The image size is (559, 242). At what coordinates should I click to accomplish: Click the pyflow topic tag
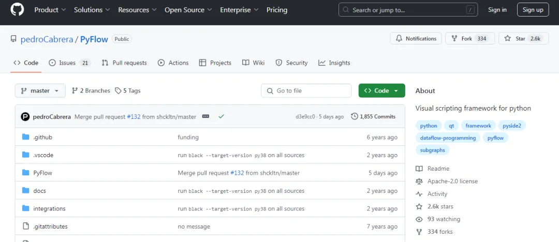point(495,138)
